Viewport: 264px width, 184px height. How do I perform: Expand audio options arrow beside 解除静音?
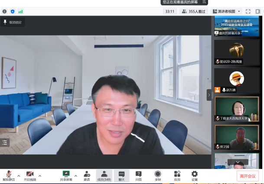18,176
